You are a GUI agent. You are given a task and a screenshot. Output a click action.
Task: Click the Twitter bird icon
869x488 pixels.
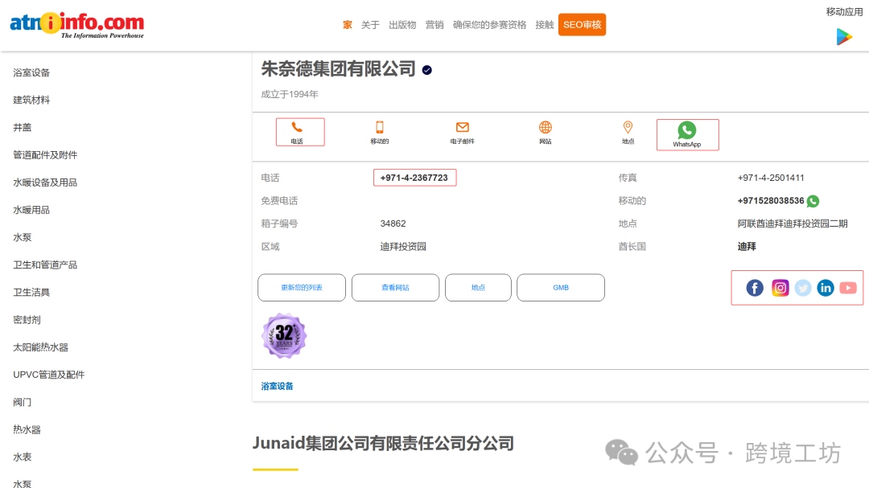tap(802, 287)
